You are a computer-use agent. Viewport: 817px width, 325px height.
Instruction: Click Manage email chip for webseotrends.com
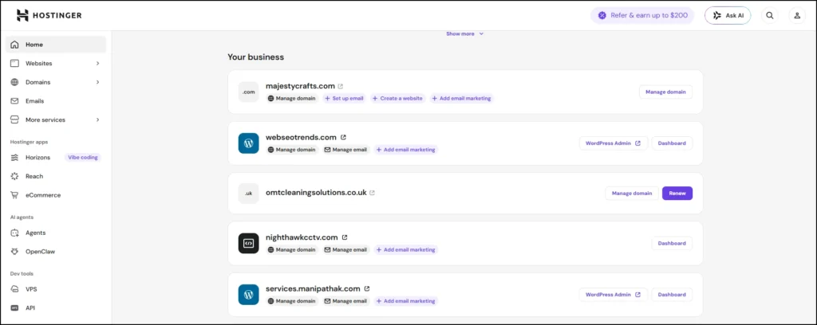tap(346, 150)
